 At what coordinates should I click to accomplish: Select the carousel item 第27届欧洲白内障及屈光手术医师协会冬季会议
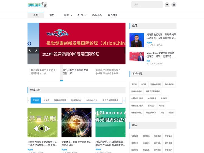(x=108, y=72)
